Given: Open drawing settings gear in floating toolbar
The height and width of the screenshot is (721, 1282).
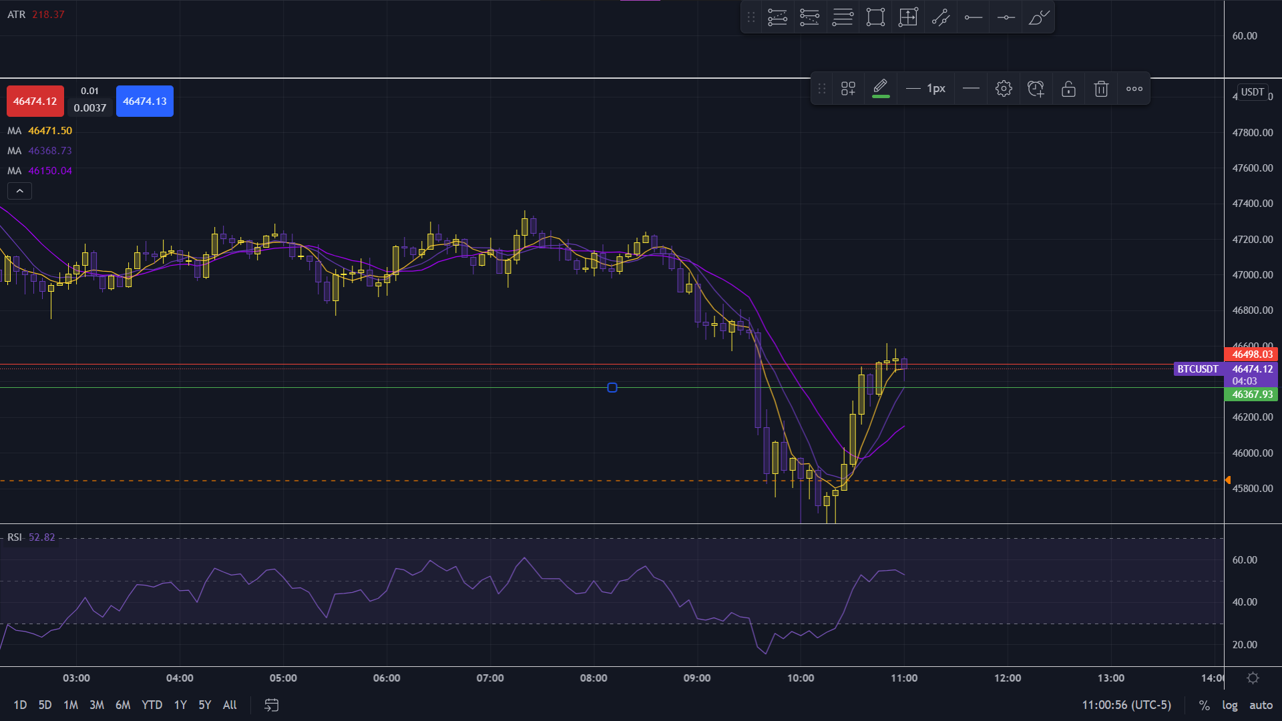Looking at the screenshot, I should click(1004, 89).
